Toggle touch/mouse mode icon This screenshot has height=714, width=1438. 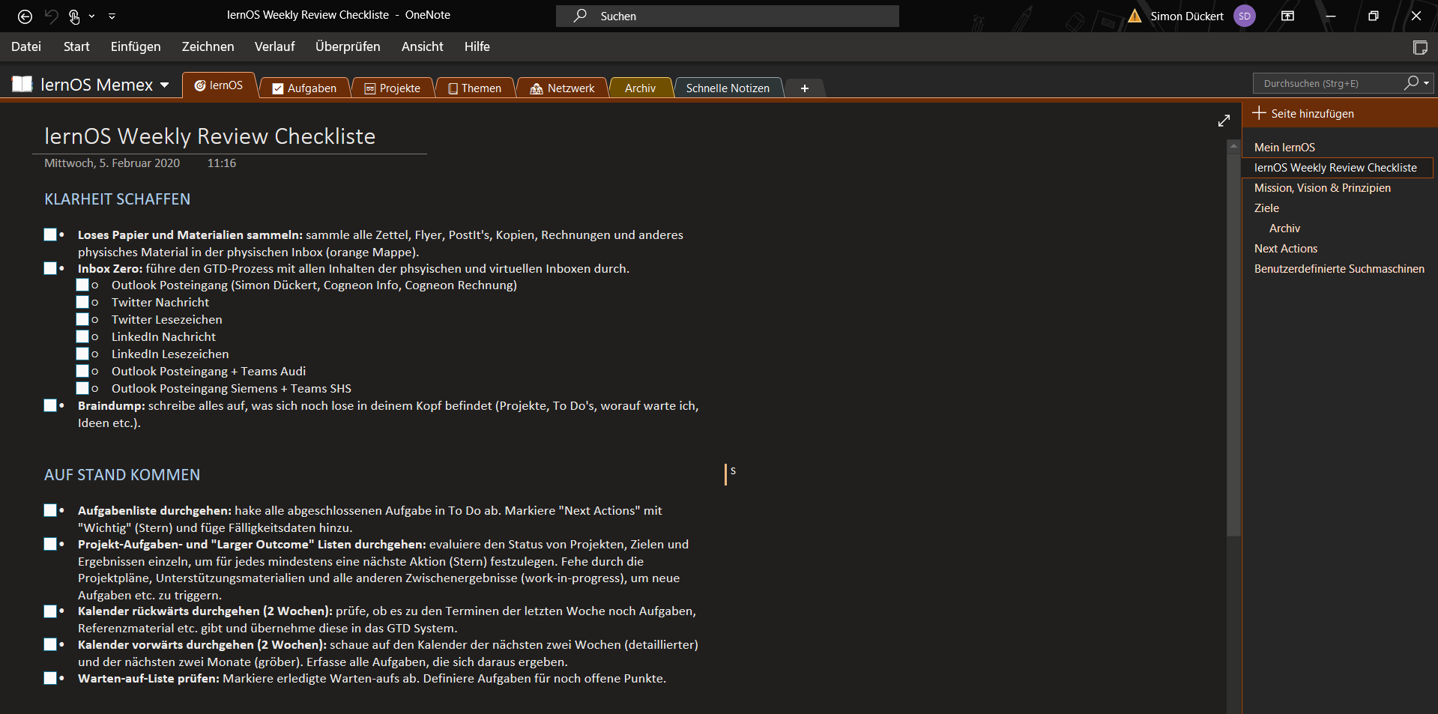pos(74,16)
